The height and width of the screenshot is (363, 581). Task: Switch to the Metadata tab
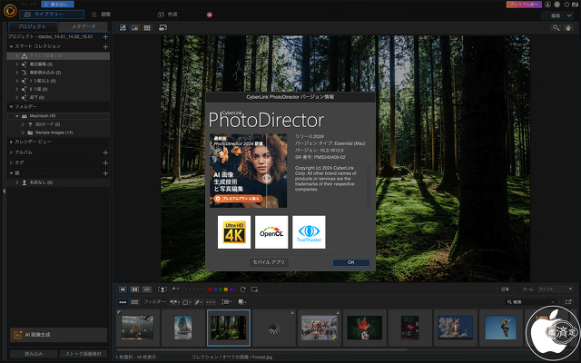84,26
